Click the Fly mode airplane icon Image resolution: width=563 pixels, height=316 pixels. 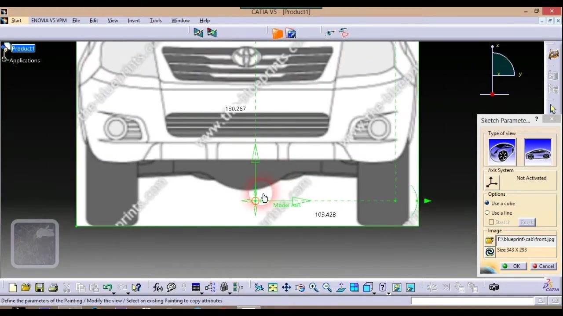259,287
